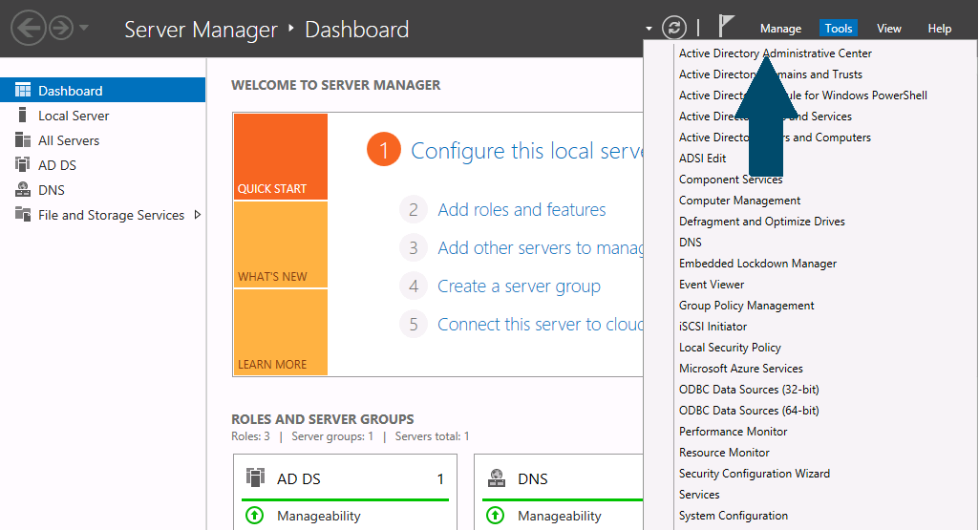Image resolution: width=979 pixels, height=530 pixels.
Task: Open ODBC Data Sources (32-bit)
Action: (749, 390)
